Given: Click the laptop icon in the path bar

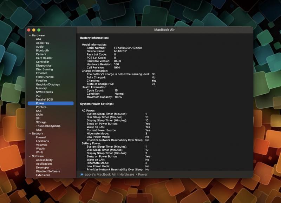Looking at the screenshot, I should [82, 174].
